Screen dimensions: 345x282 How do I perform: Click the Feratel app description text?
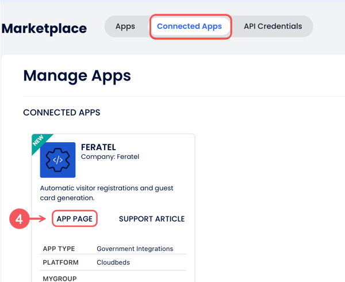(106, 193)
